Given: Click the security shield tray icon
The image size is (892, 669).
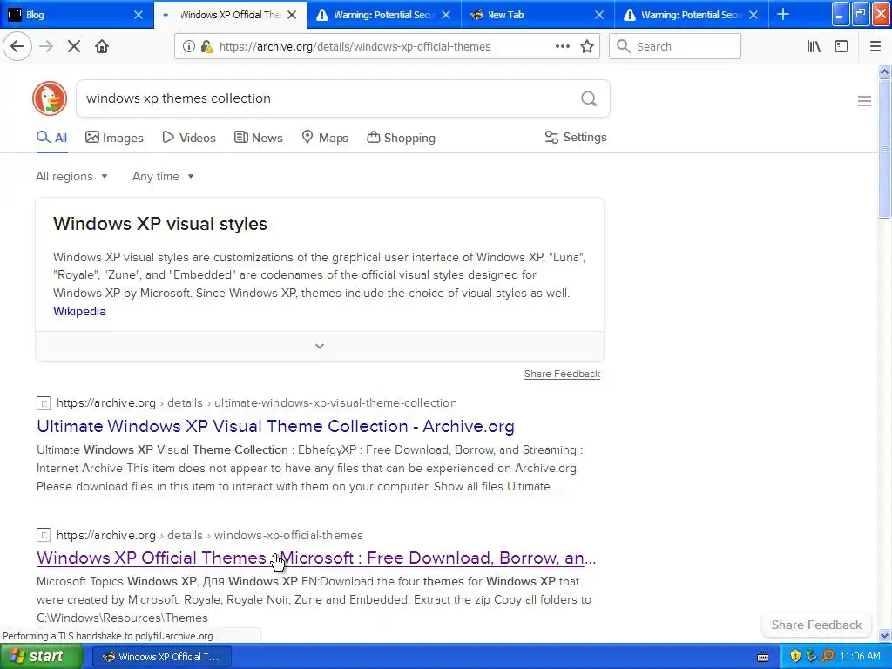Looking at the screenshot, I should pos(795,656).
